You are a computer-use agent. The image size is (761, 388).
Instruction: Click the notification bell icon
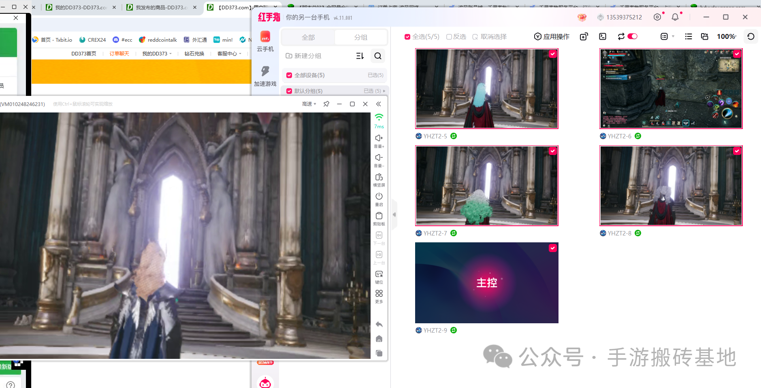point(675,17)
